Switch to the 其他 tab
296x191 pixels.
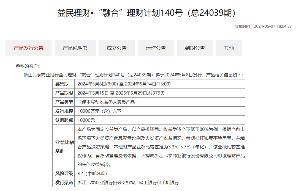coord(229,48)
